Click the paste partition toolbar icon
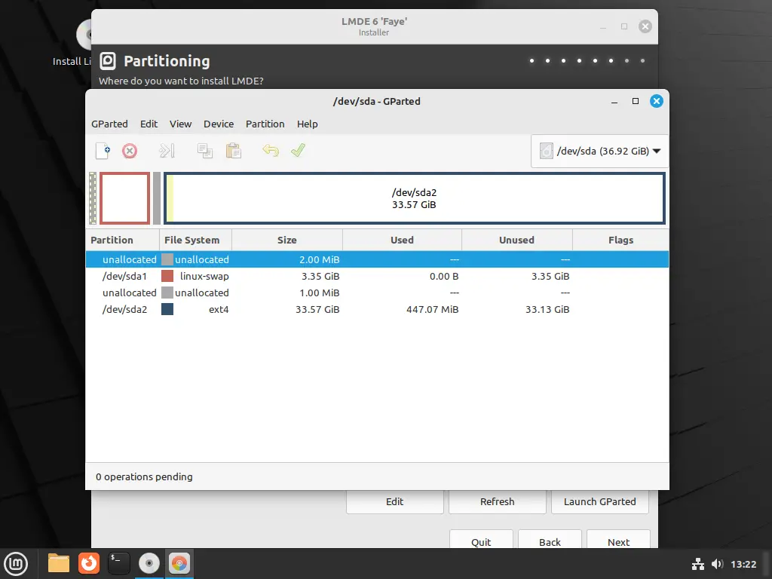The width and height of the screenshot is (772, 579). click(x=234, y=151)
